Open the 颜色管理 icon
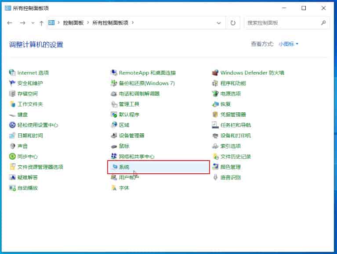Image resolution: width=337 pixels, height=254 pixels. click(x=215, y=167)
